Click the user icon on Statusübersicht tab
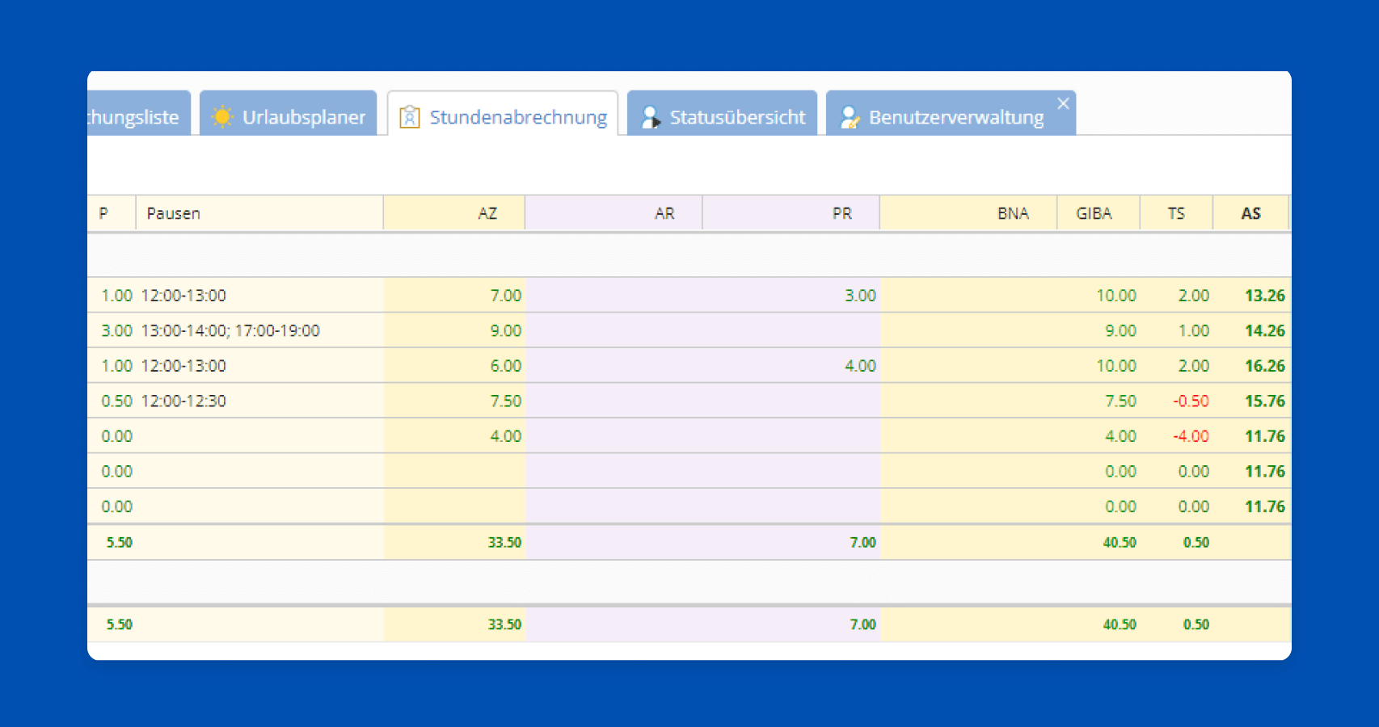 click(x=650, y=117)
